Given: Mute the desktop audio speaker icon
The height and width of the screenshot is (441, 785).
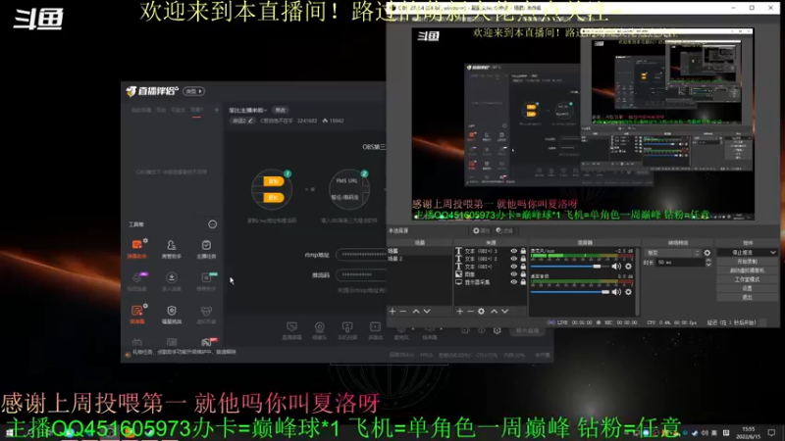Looking at the screenshot, I should 616,292.
